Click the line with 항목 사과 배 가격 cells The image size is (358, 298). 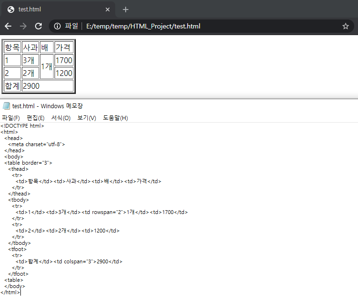click(x=88, y=181)
